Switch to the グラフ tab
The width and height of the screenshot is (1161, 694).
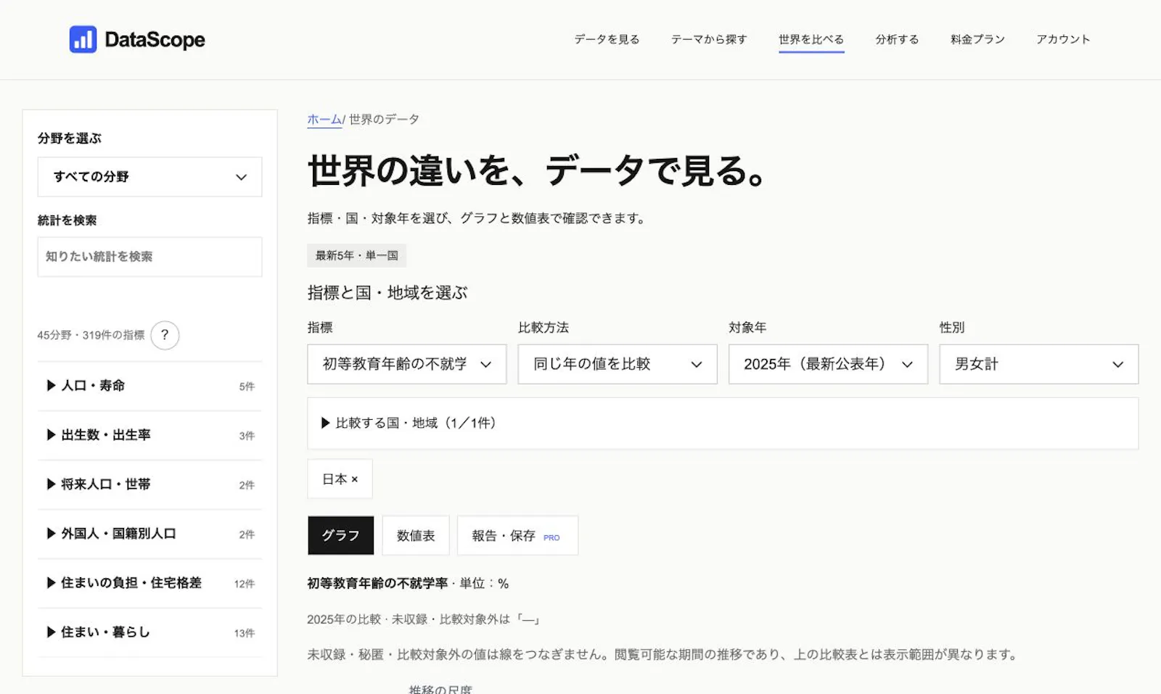click(341, 535)
